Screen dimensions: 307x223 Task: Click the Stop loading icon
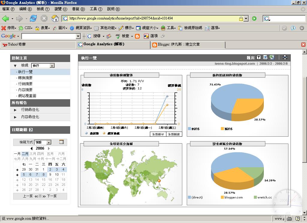click(x=44, y=18)
